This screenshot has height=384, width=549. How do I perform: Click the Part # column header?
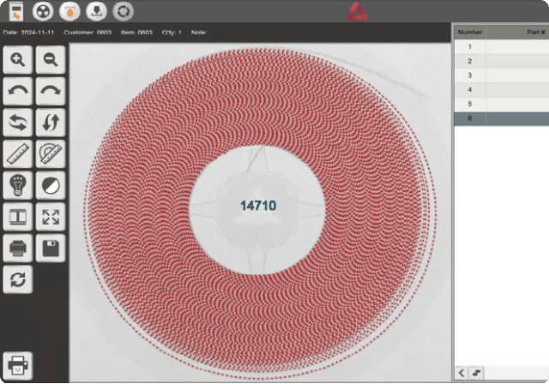click(x=517, y=33)
